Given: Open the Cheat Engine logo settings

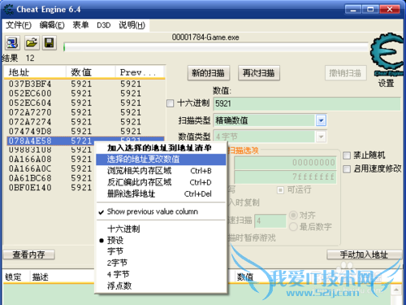Looking at the screenshot, I should point(387,54).
